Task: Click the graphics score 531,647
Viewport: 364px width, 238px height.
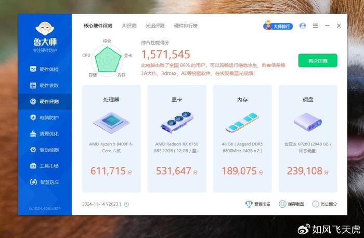Action: click(174, 171)
